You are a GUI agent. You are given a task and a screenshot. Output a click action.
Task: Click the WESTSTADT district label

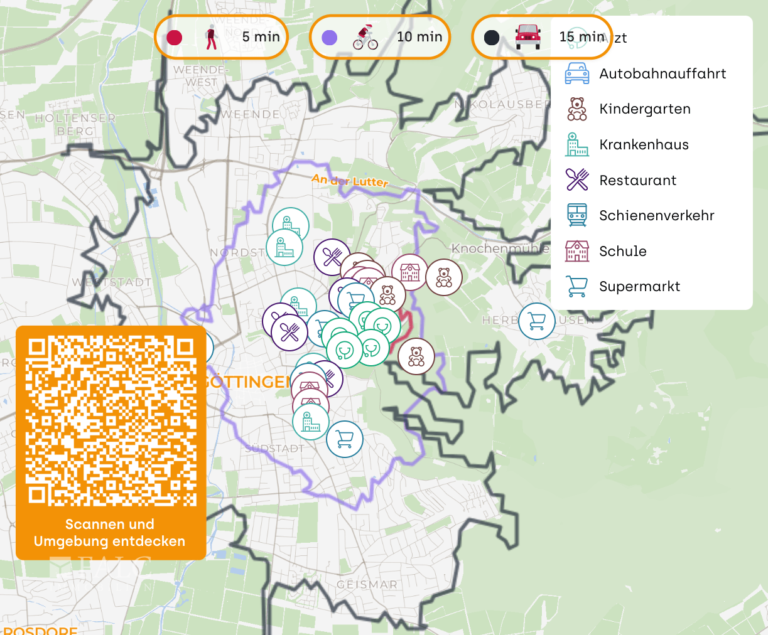pyautogui.click(x=112, y=282)
